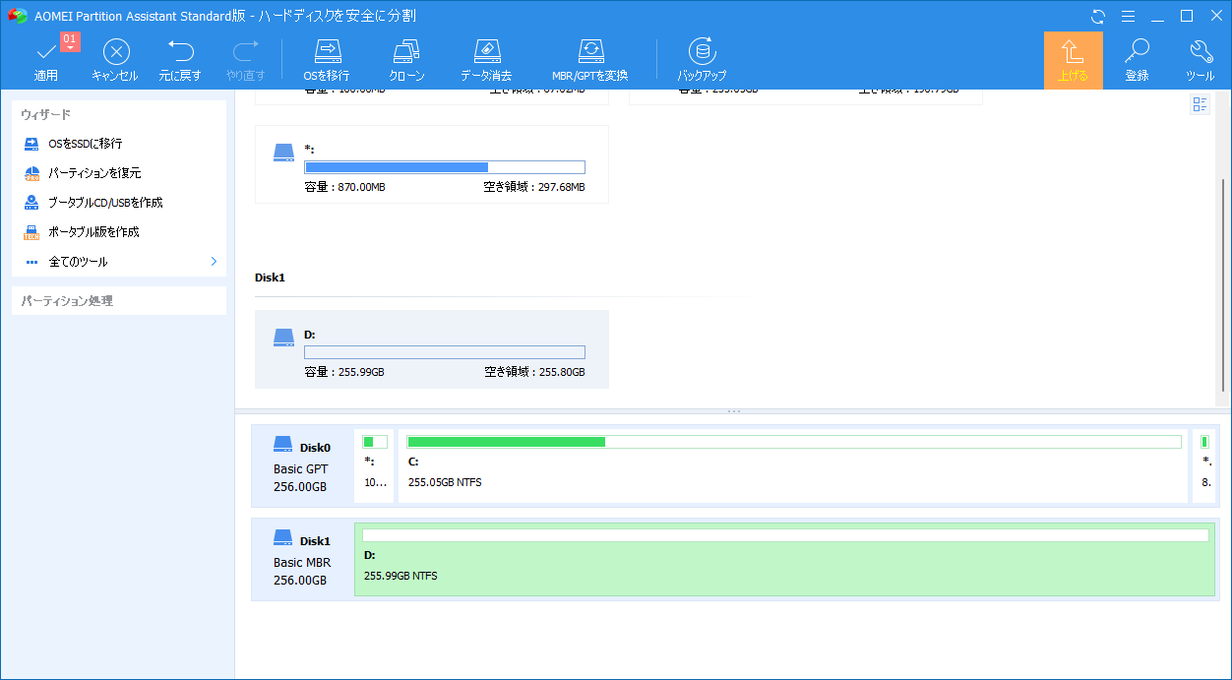Viewport: 1232px width, 680px height.
Task: Click the Disk1 heading in upper pane
Action: (270, 278)
